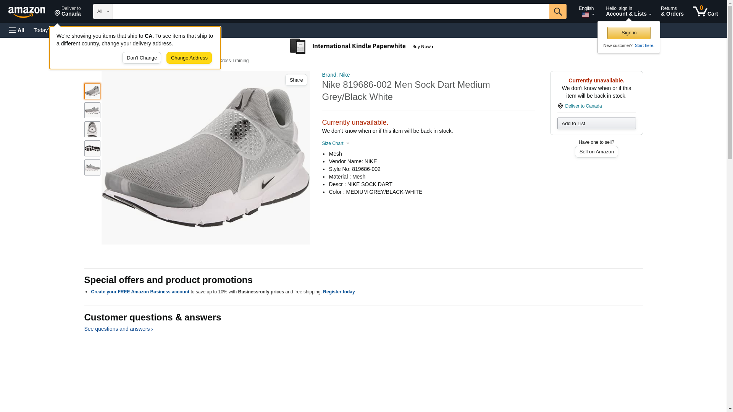This screenshot has height=412, width=733.
Task: Click the Add to List button
Action: coord(596,124)
